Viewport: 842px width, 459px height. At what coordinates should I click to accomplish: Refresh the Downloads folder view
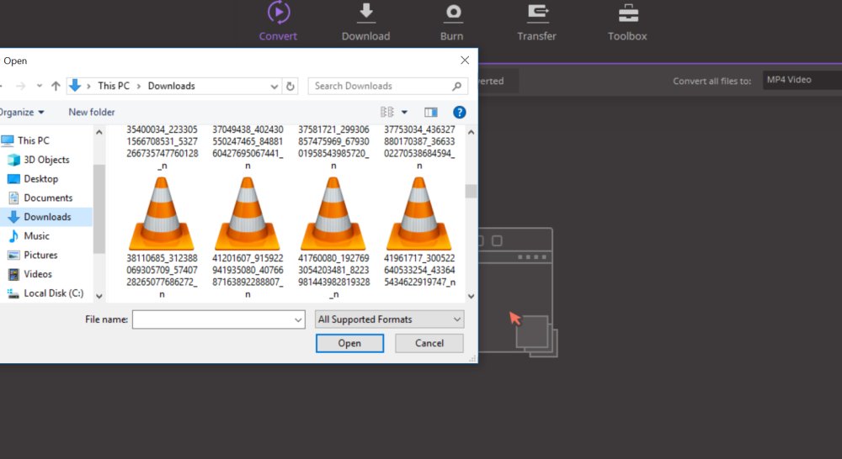(290, 86)
